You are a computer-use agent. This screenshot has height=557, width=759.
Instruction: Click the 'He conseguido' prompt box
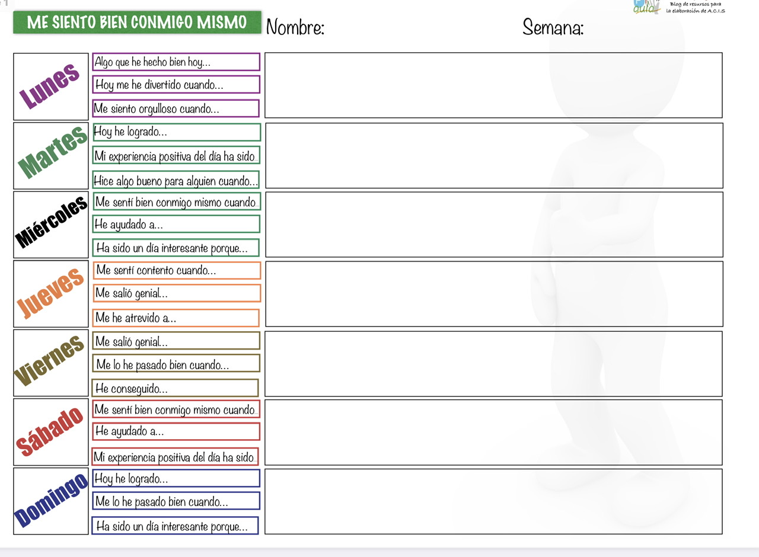pyautogui.click(x=176, y=389)
